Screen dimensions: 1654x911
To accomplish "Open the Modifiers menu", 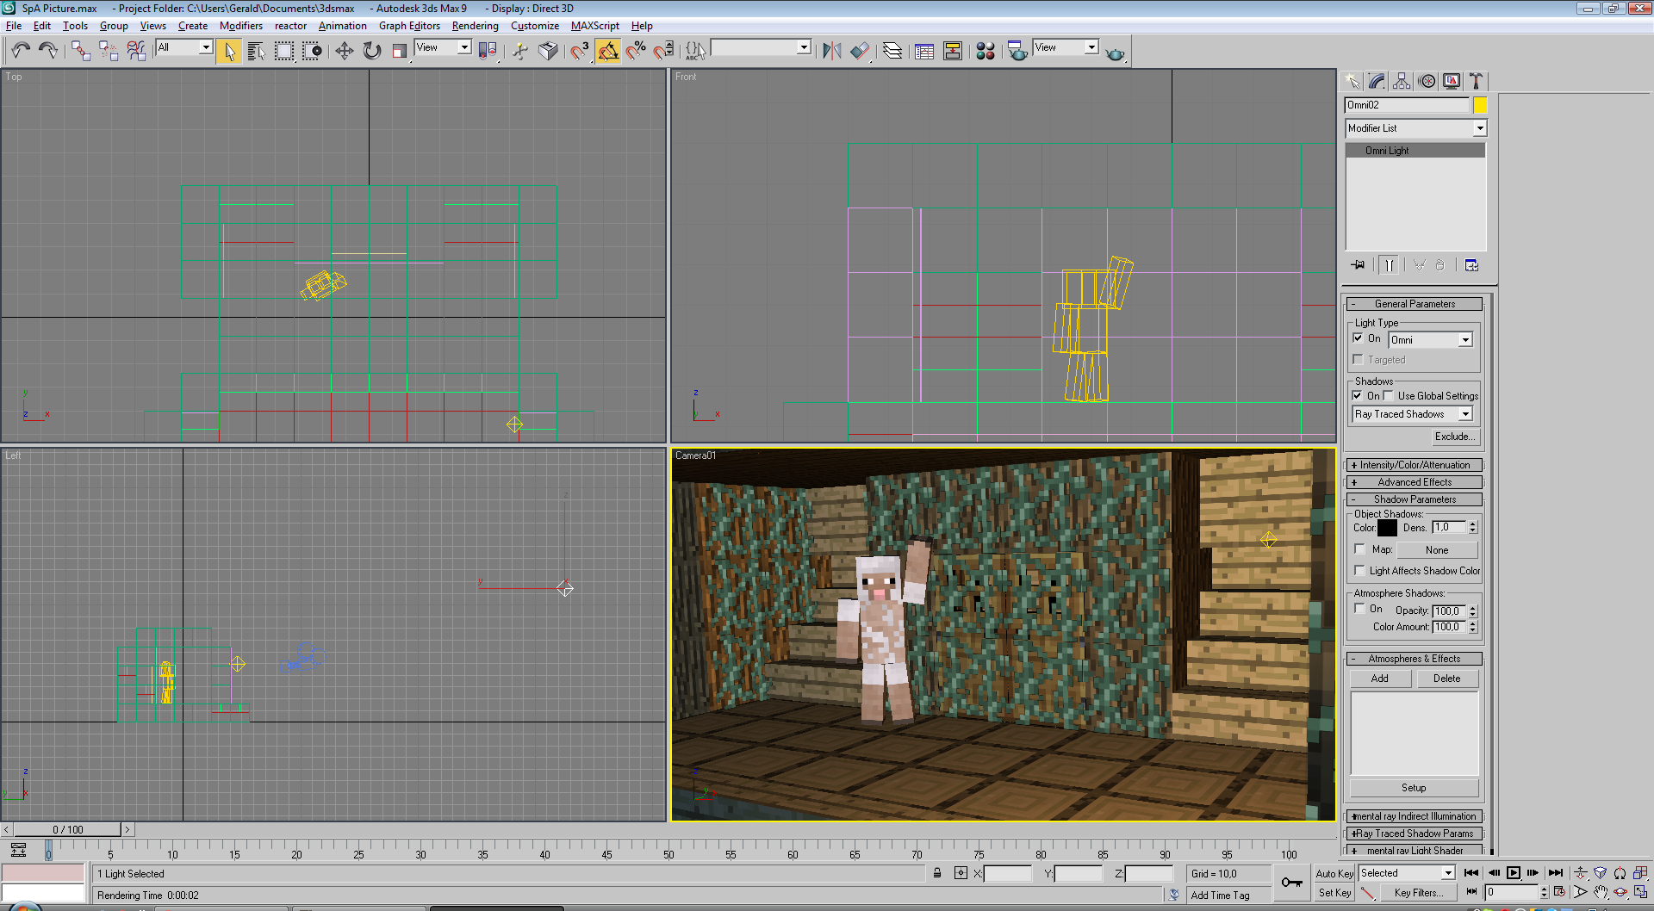I will [241, 26].
